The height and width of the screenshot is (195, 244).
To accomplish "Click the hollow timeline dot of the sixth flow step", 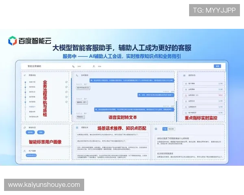I will [x=25, y=107].
